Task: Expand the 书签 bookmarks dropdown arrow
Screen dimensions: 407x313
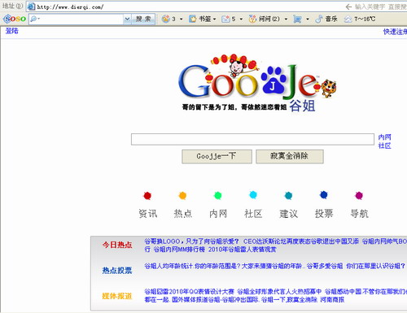Action: [215, 19]
